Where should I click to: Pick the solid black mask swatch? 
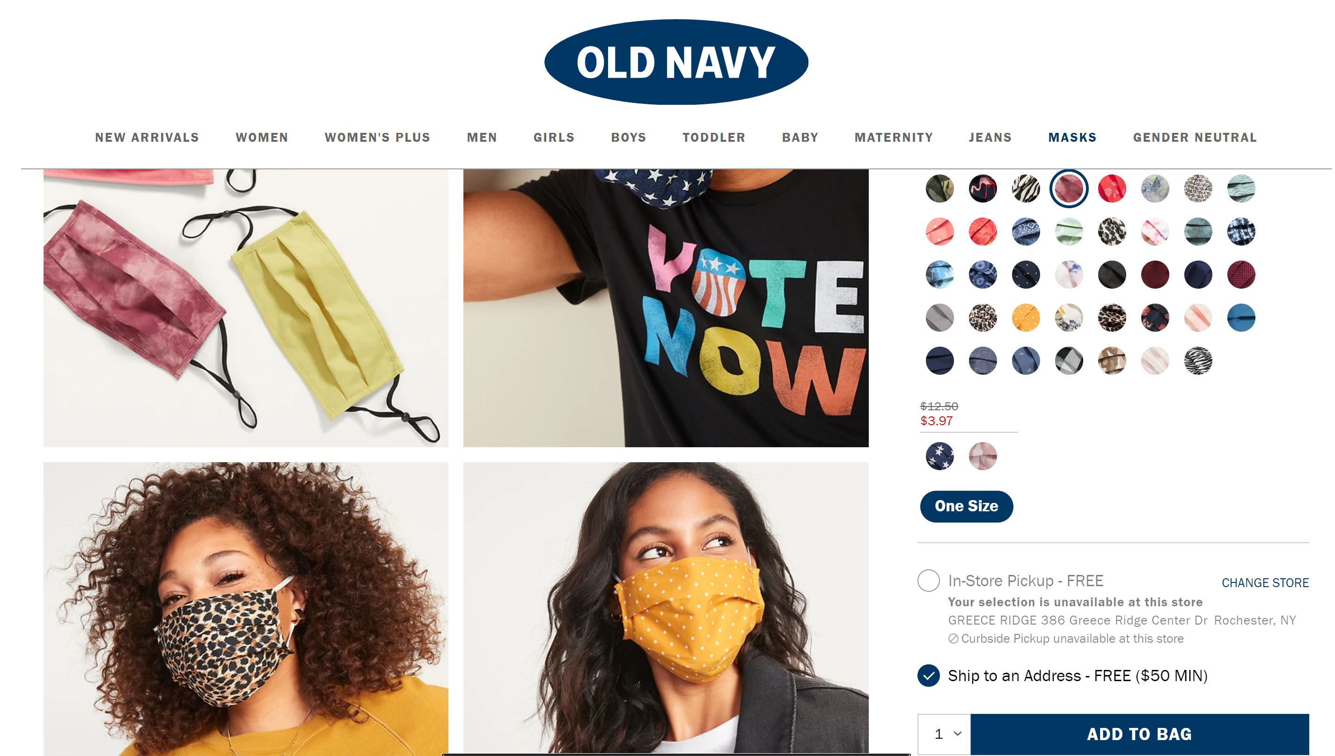tap(1112, 274)
